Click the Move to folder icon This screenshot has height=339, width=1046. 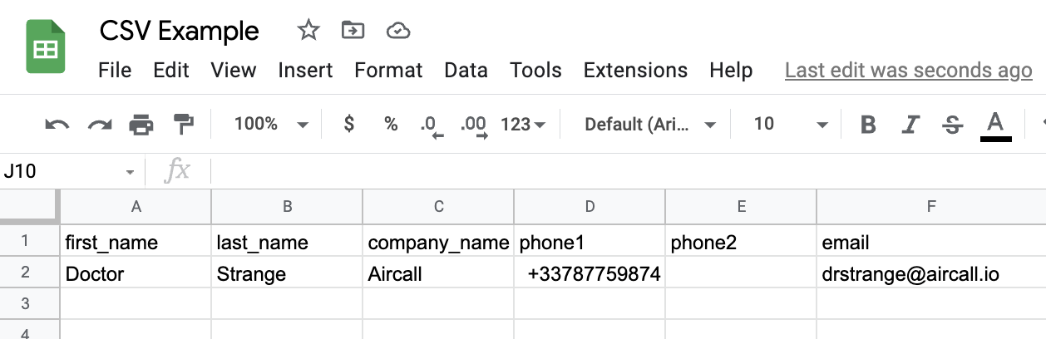[353, 31]
